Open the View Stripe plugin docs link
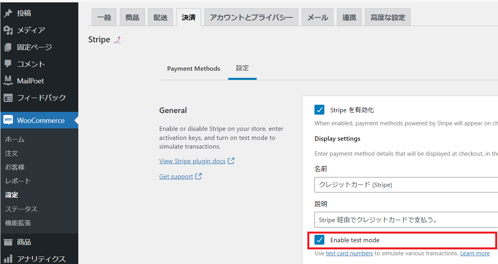Screen dimensions: 498x264 192,161
